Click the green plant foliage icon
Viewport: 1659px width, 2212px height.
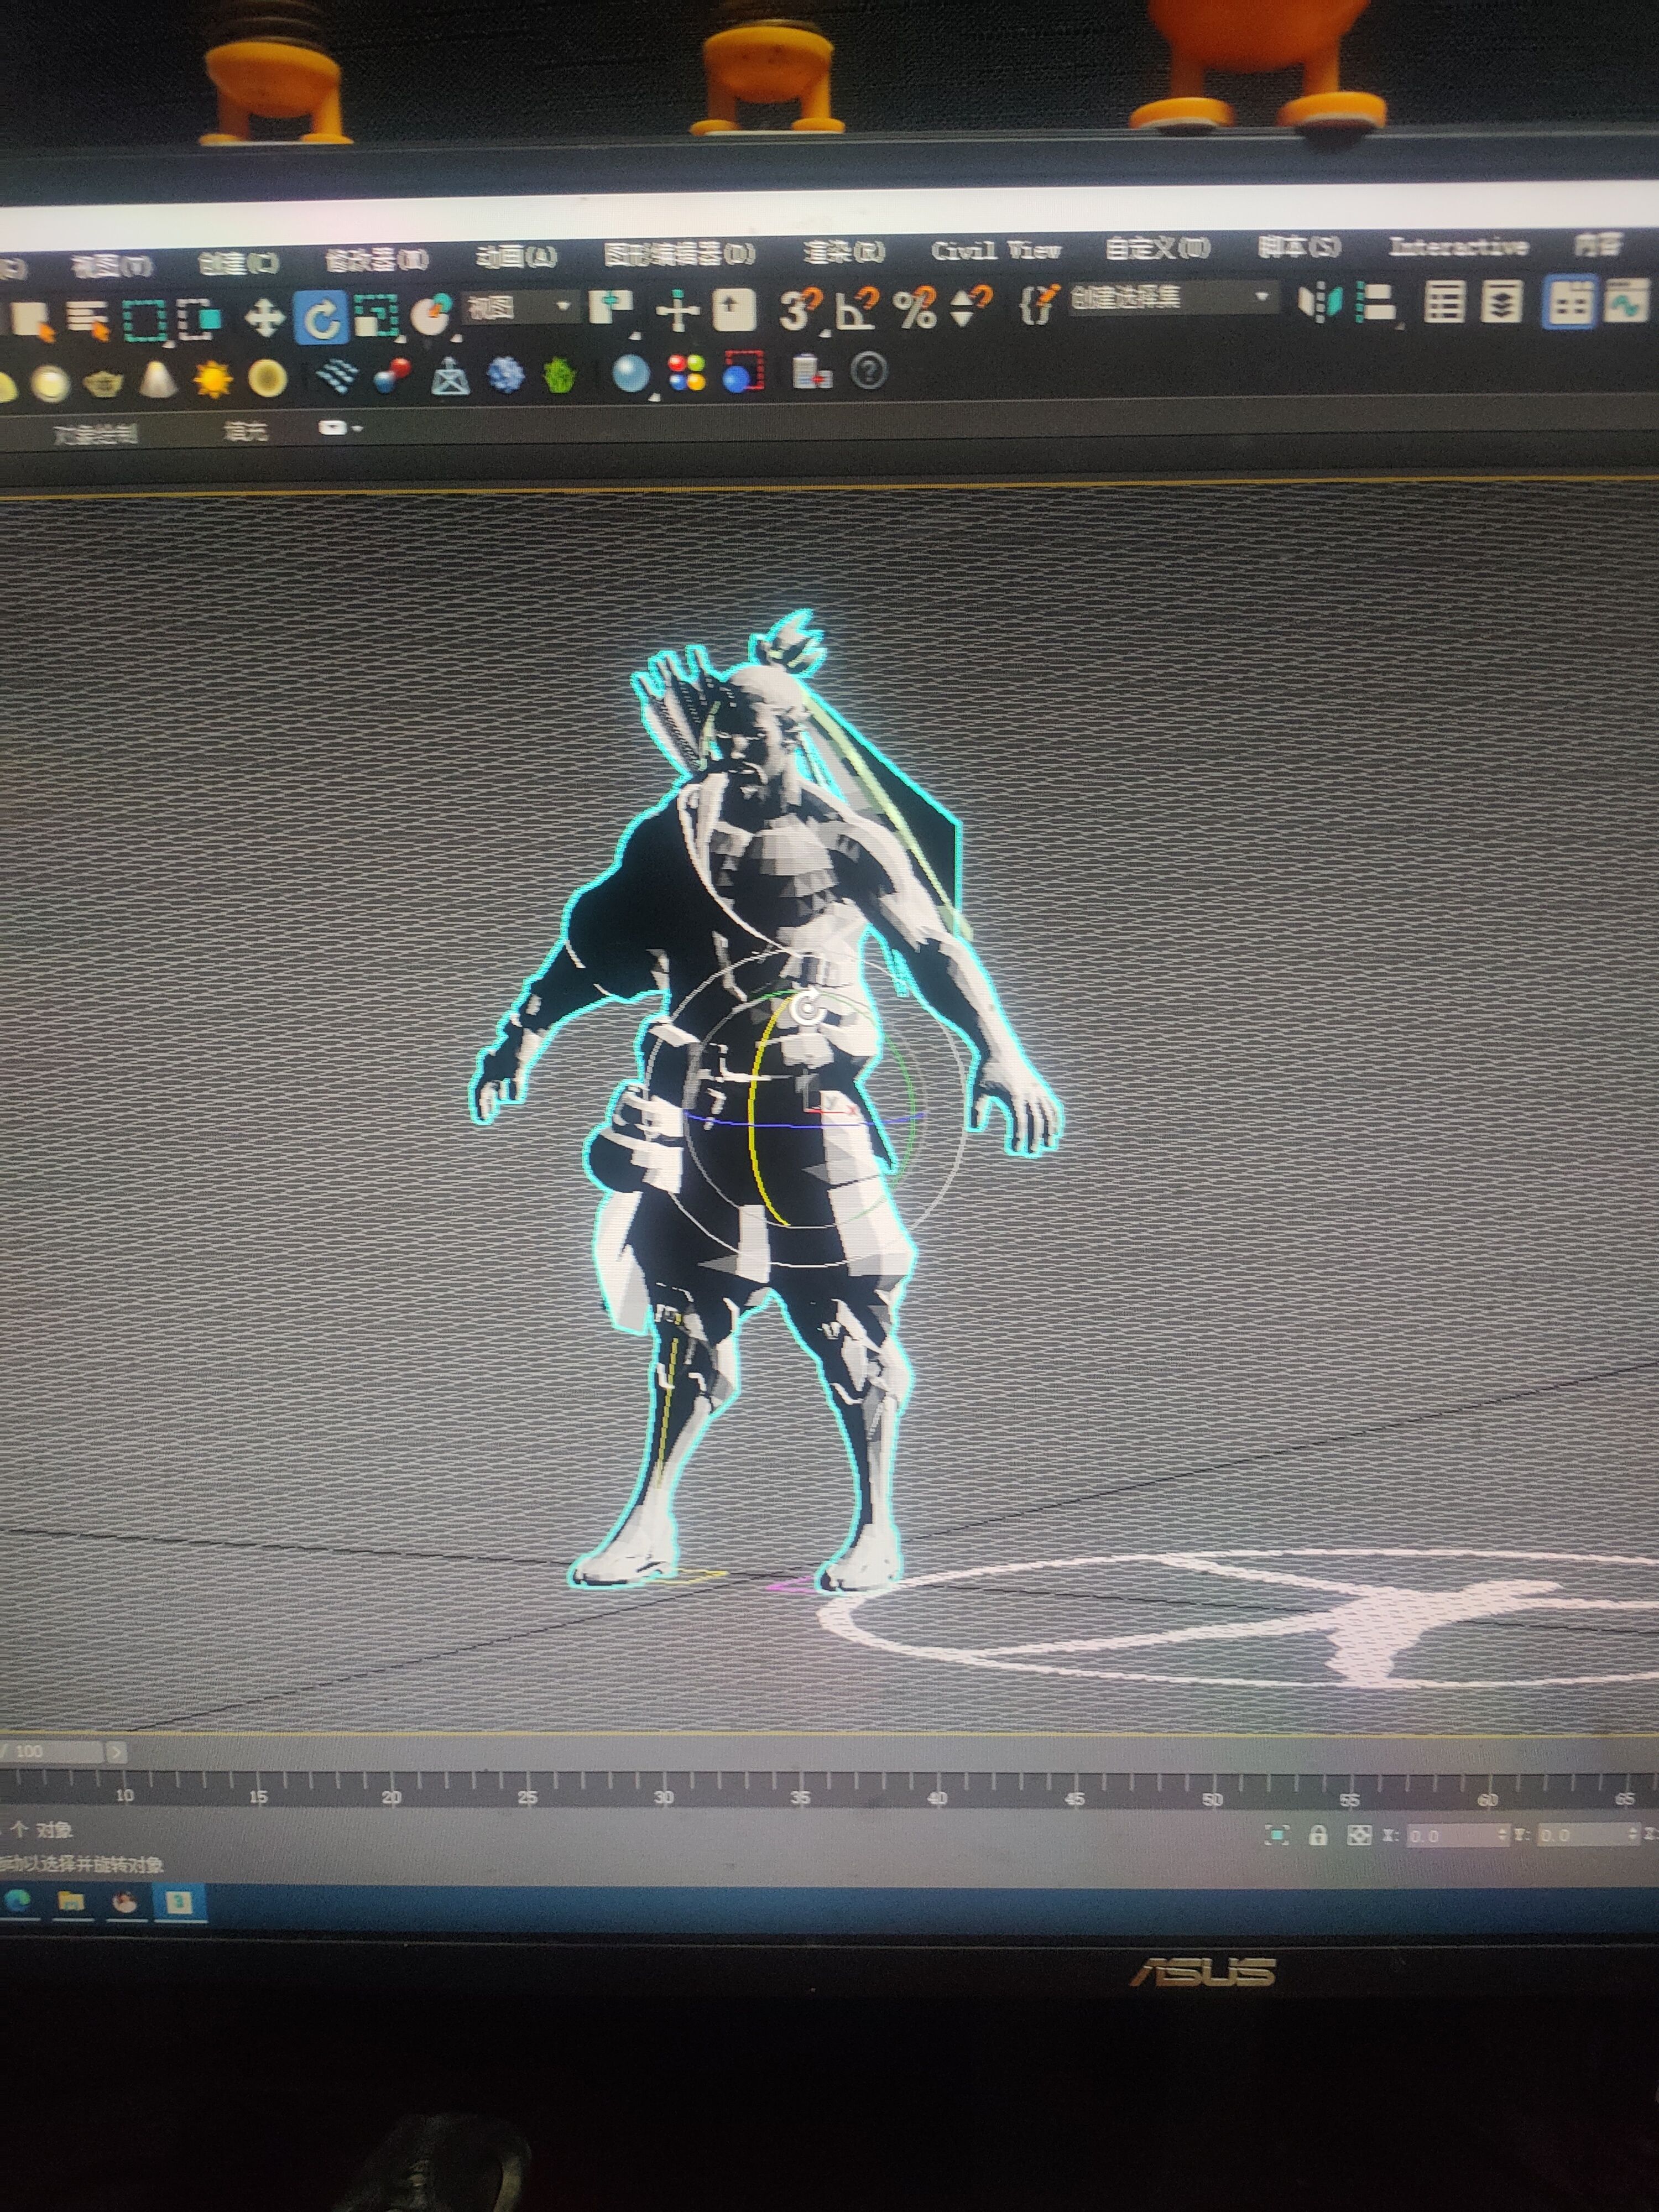(560, 375)
